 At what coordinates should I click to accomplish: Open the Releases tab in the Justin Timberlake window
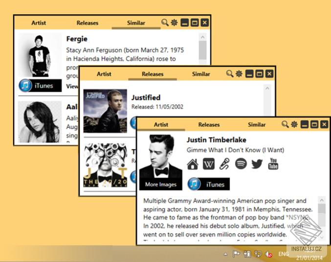209,124
